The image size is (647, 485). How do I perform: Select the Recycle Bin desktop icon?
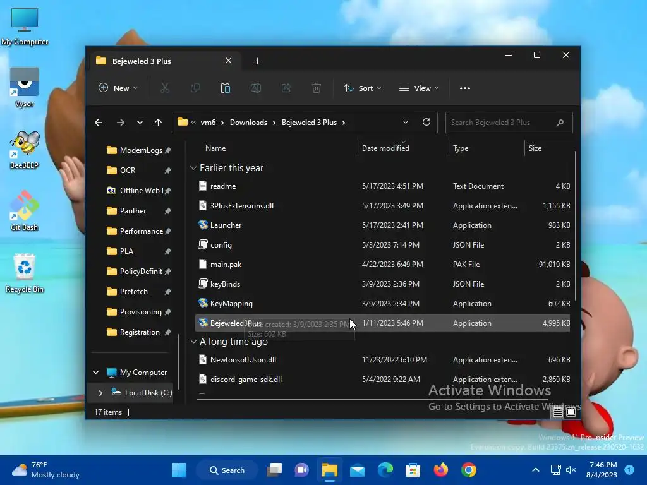tap(25, 273)
